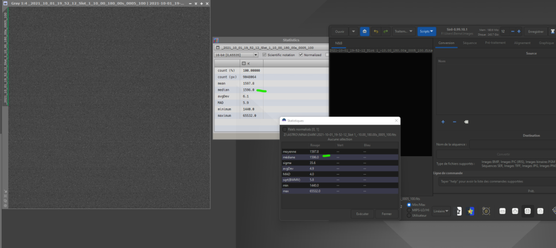The image size is (556, 248).
Task: Add source files with the plus icon
Action: click(443, 121)
